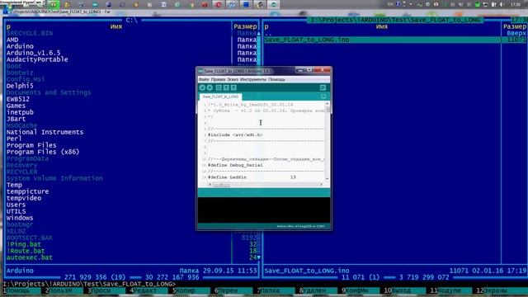This screenshot has width=528, height=297.
Task: Select the temppicture folder row
Action: tap(27, 191)
